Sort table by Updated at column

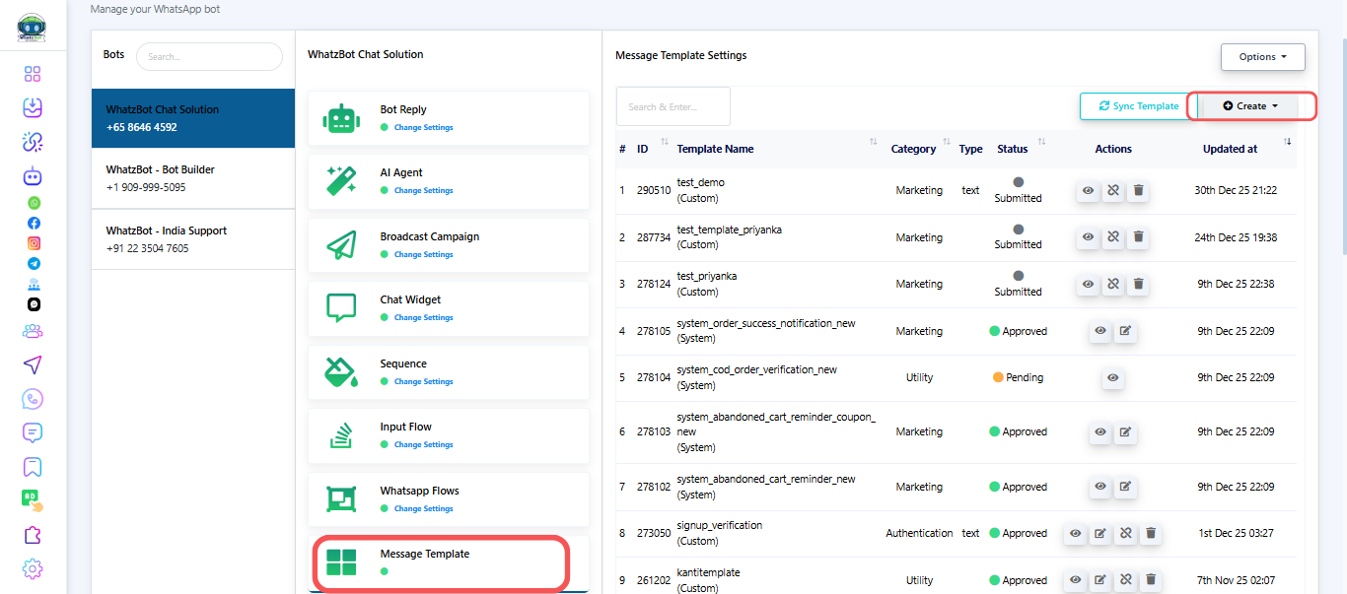pos(1230,149)
